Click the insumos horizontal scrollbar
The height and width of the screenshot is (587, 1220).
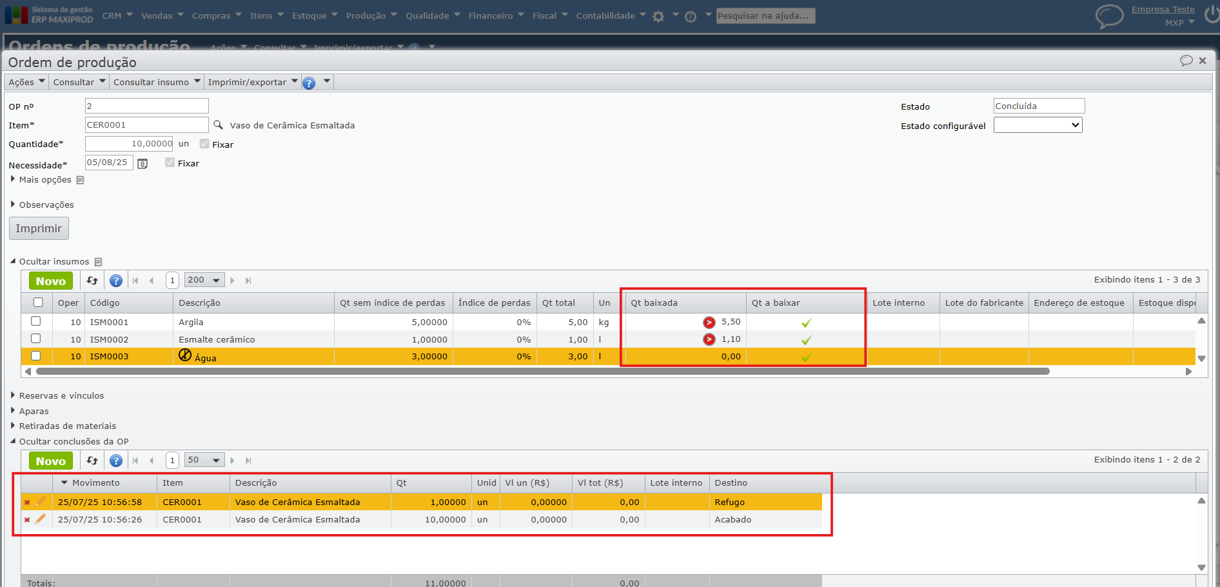(x=543, y=372)
